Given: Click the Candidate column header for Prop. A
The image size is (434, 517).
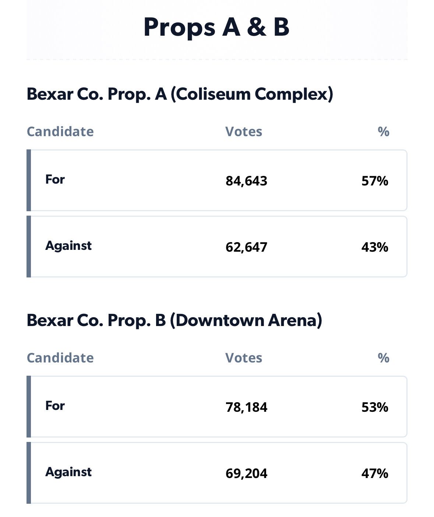Looking at the screenshot, I should click(x=60, y=131).
